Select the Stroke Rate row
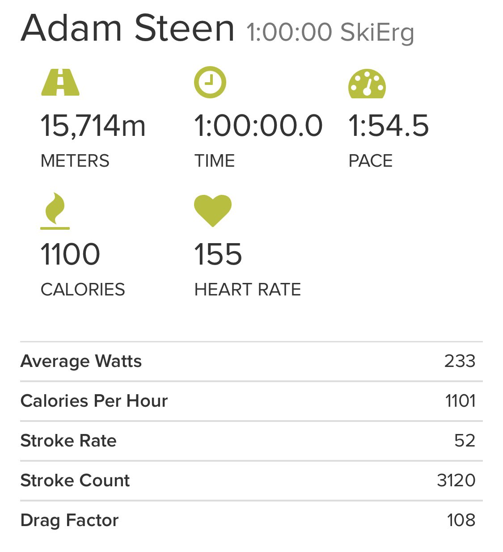The image size is (503, 552). (x=251, y=441)
